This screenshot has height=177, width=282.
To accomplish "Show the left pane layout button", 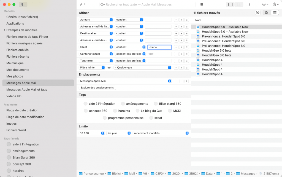I will tap(230, 4).
